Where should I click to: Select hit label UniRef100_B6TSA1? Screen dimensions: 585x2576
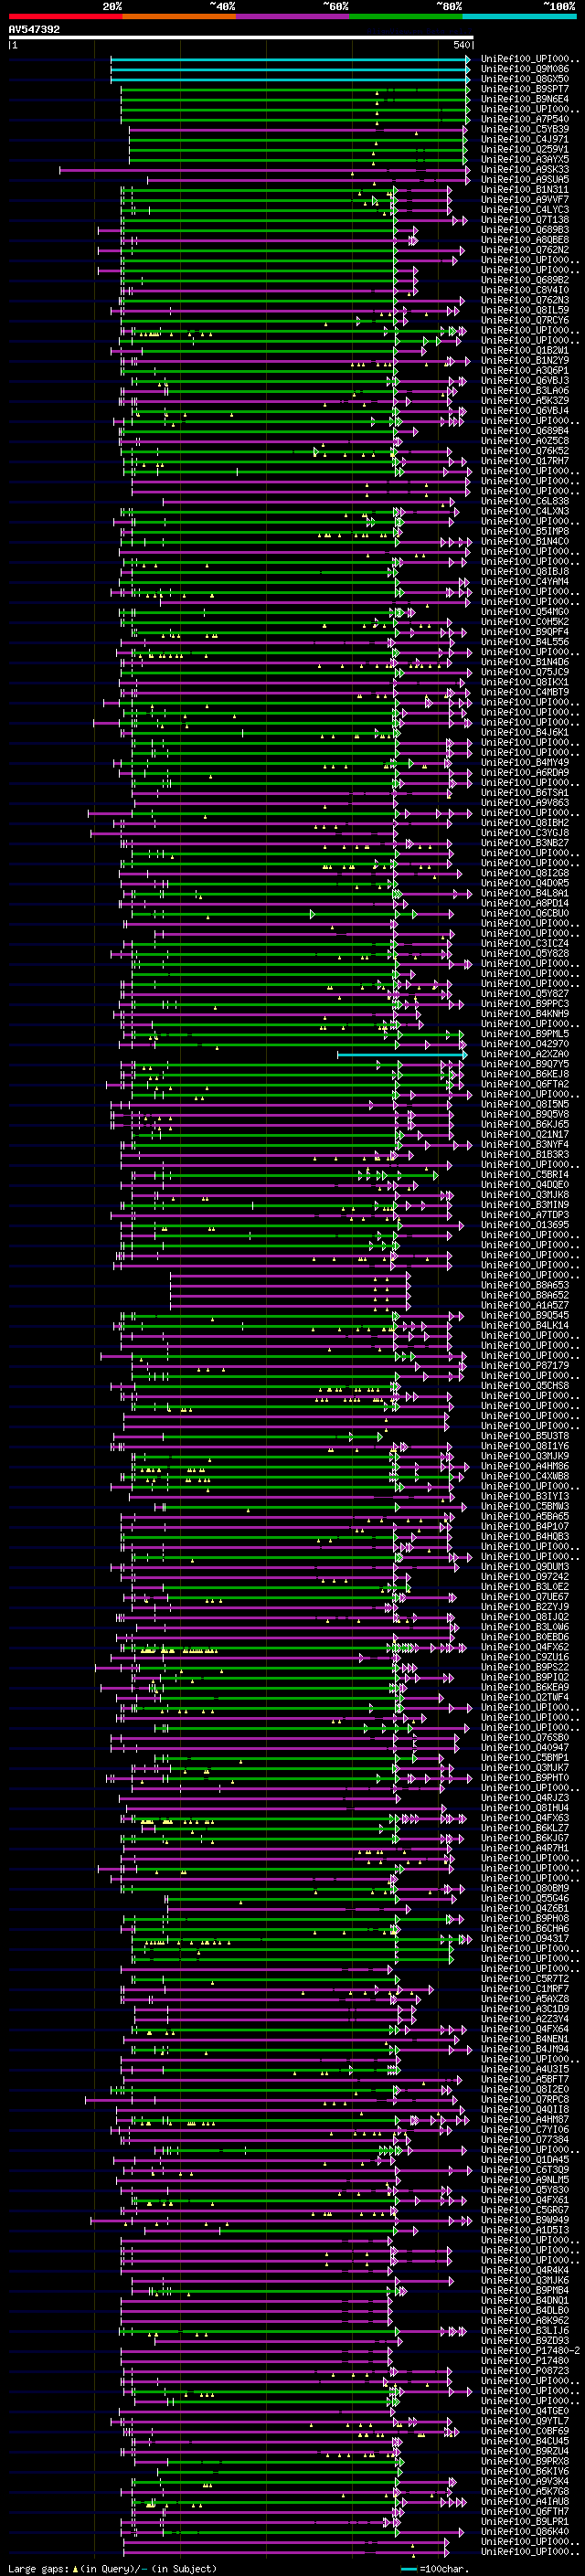point(525,793)
